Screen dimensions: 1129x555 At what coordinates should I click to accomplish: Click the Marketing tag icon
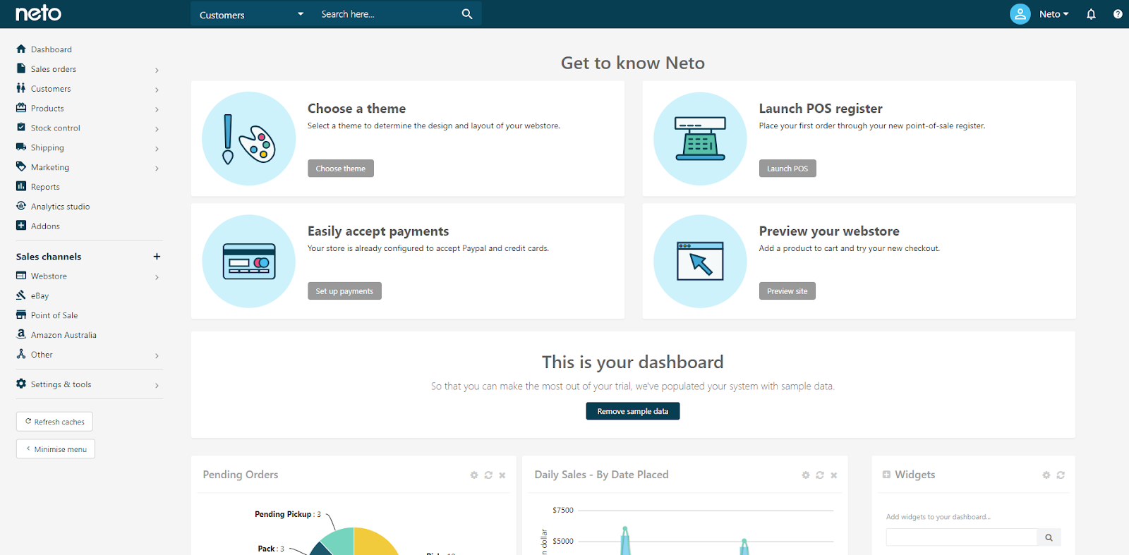click(x=21, y=167)
